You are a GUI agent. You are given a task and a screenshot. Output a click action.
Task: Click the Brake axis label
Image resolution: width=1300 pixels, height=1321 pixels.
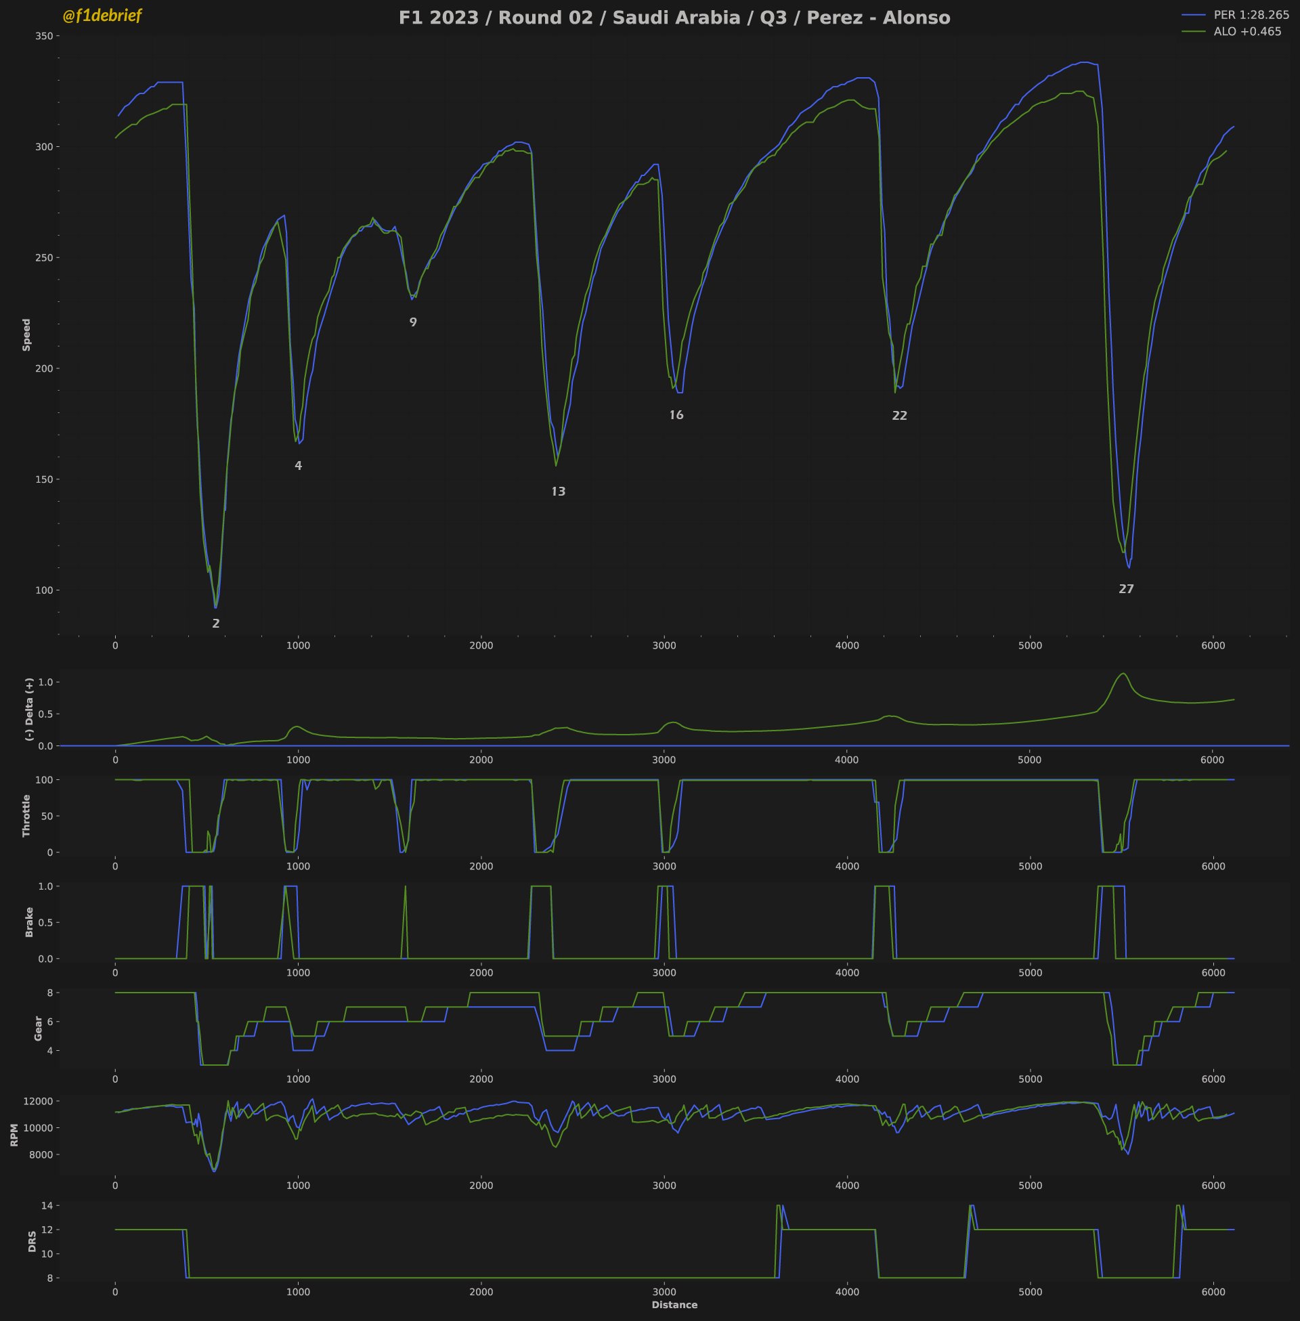click(x=28, y=922)
